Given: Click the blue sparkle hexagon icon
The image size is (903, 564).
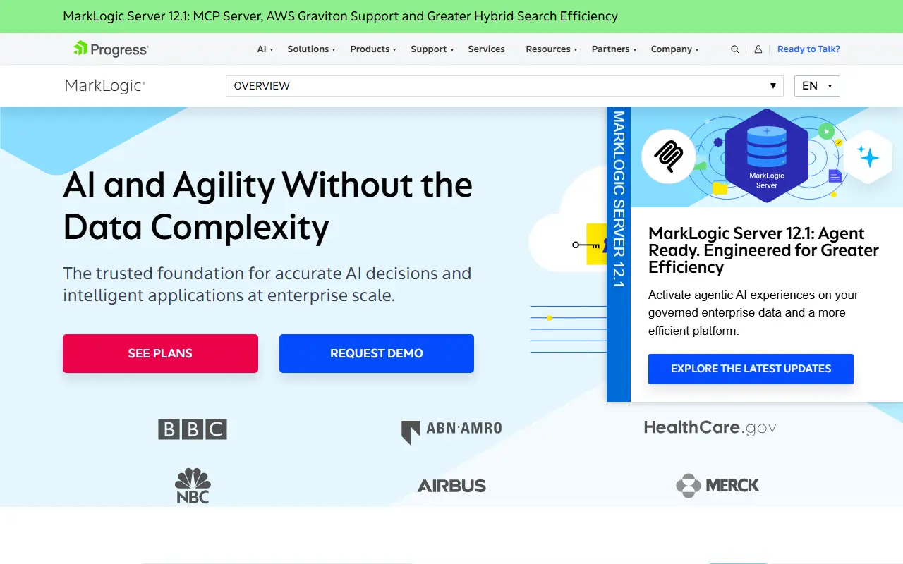Looking at the screenshot, I should coord(868,157).
